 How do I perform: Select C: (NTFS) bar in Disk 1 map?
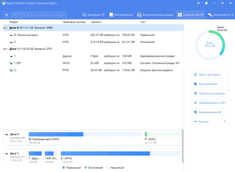tap(120, 154)
